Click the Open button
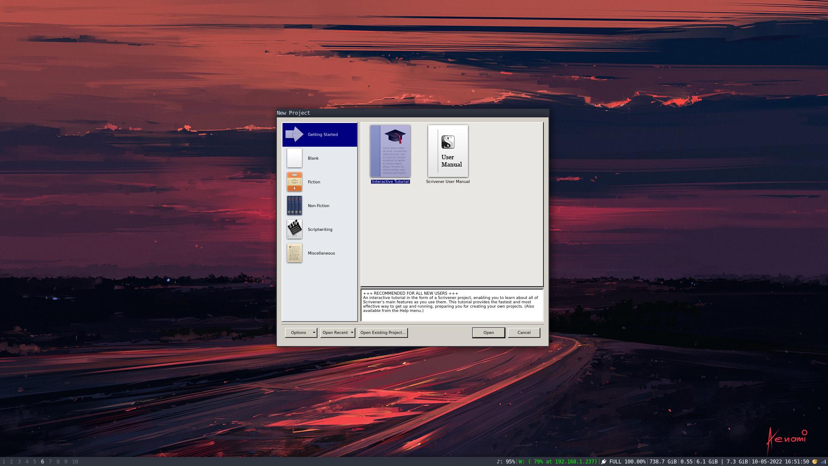Image resolution: width=828 pixels, height=466 pixels. [489, 333]
